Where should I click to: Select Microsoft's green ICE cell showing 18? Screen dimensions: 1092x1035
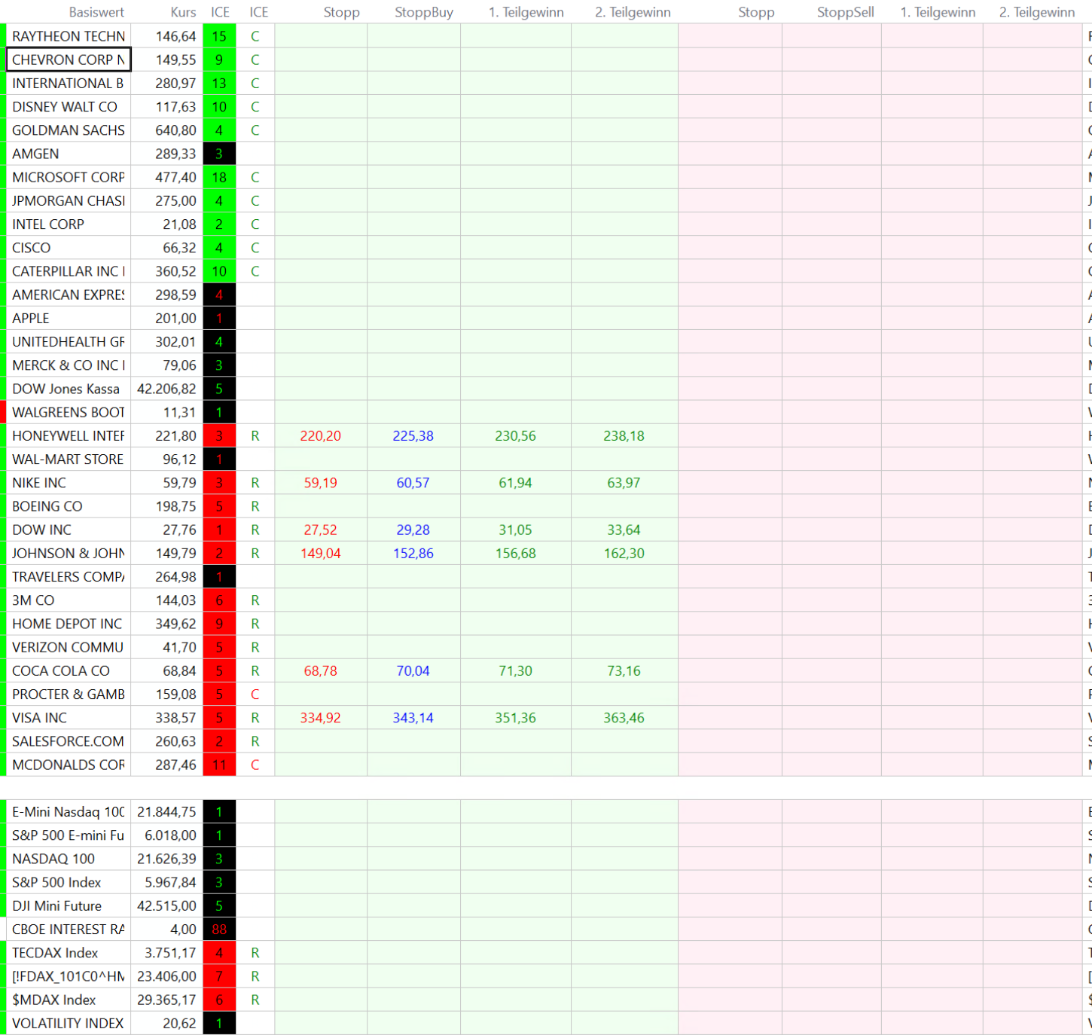[x=219, y=177]
